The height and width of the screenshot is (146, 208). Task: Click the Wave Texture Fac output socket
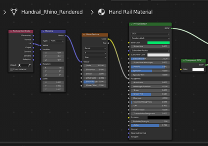pos(108,43)
